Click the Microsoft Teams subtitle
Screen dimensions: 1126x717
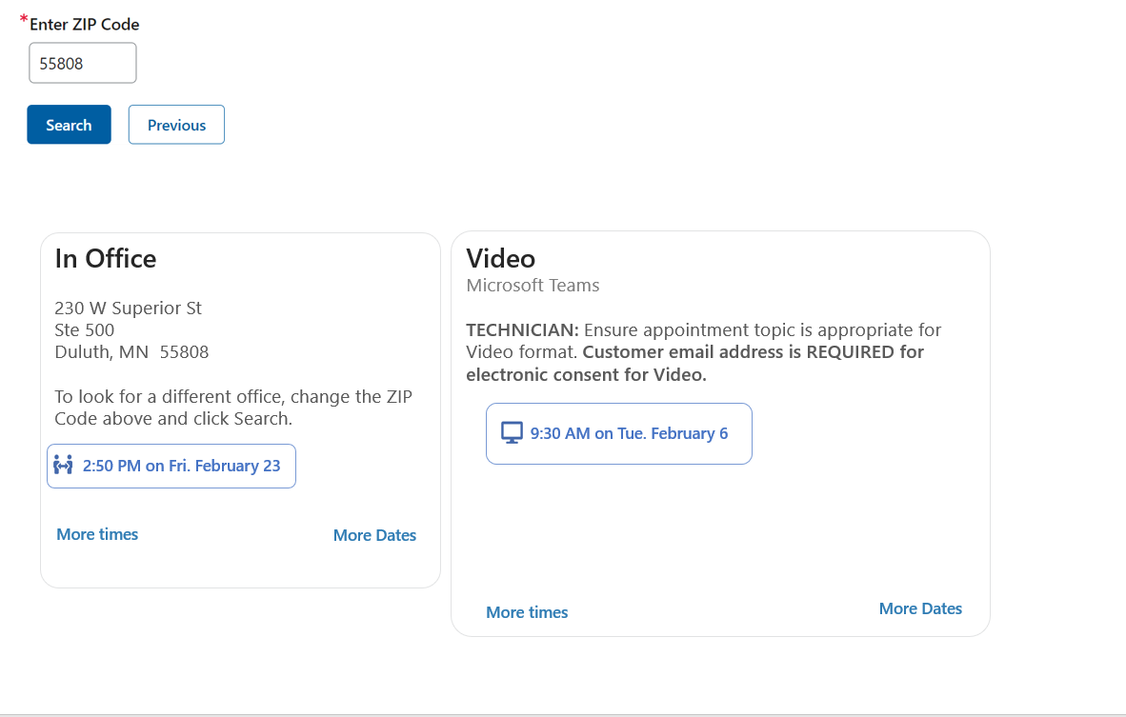533,285
